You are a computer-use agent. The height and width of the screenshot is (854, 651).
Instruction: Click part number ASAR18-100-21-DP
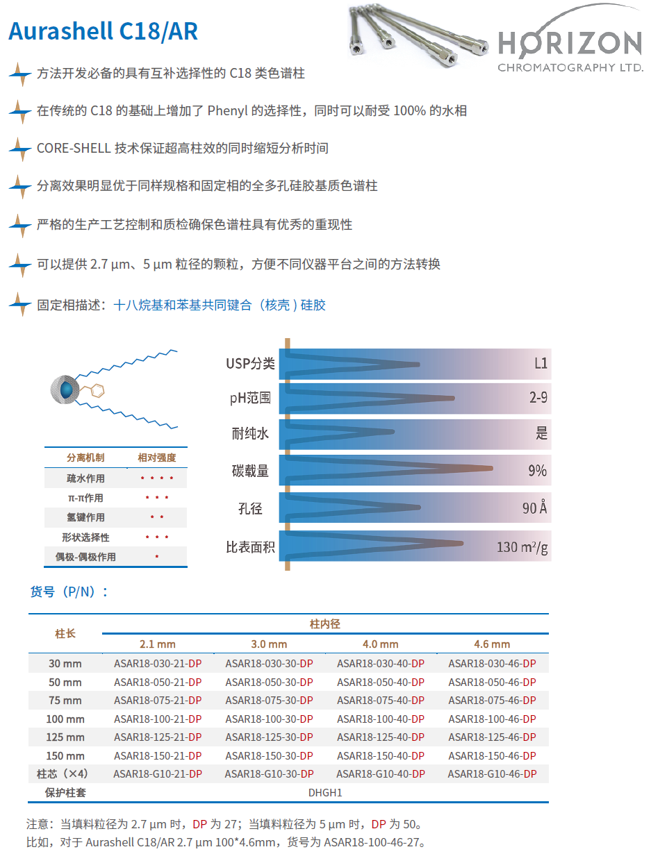(158, 719)
